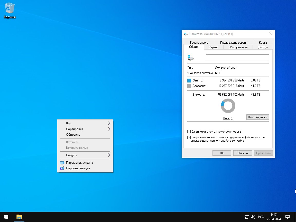Click the volume speaker tray icon
Screen dimensions: 296x222
click(x=253, y=217)
